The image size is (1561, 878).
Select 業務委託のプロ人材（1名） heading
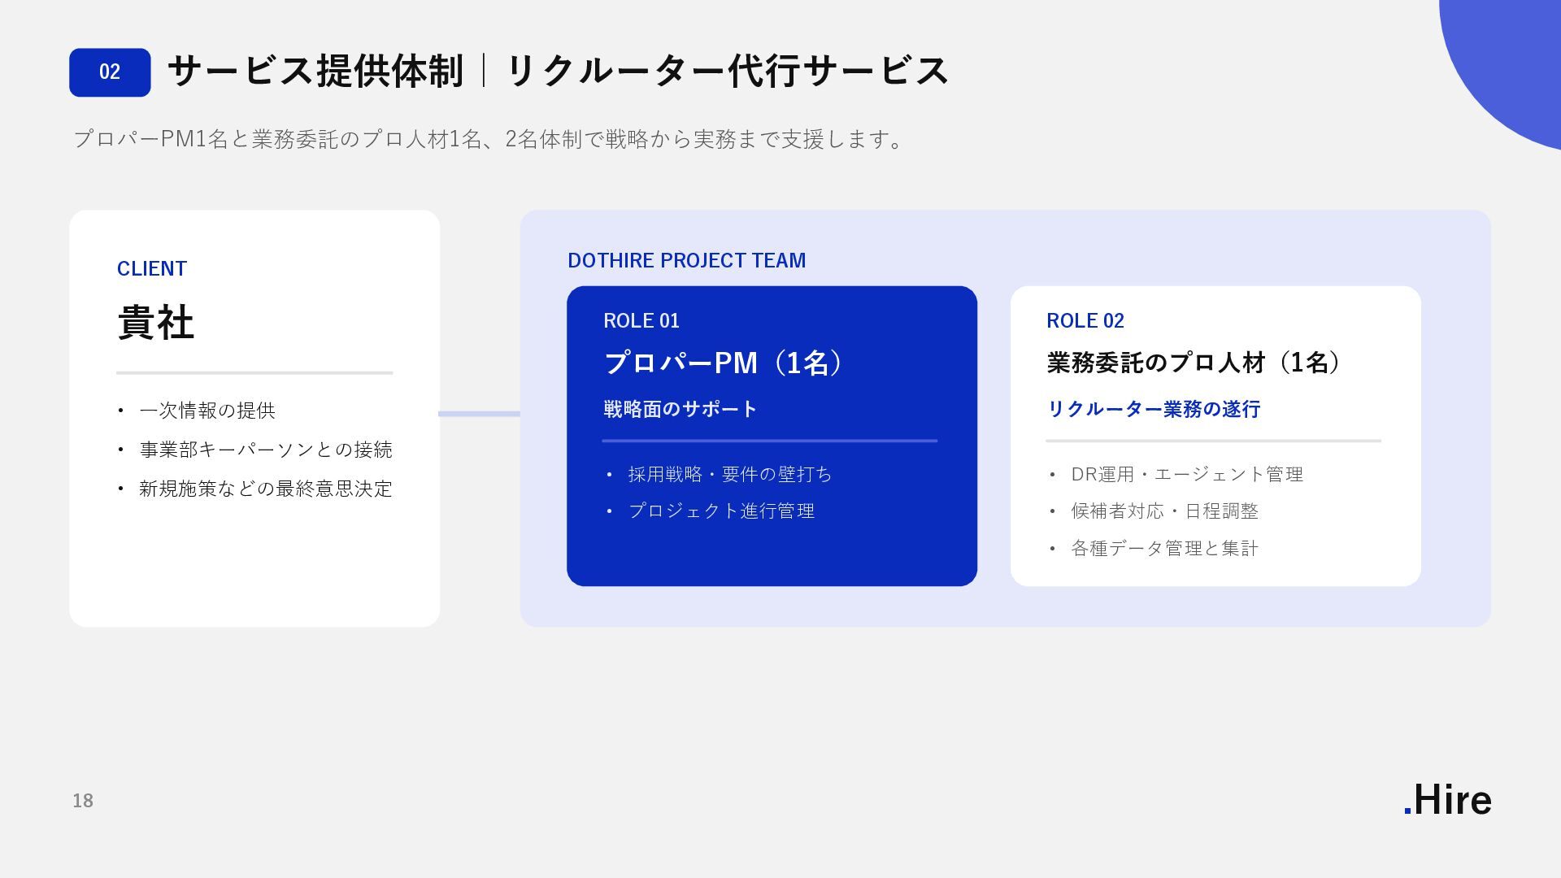point(1194,363)
